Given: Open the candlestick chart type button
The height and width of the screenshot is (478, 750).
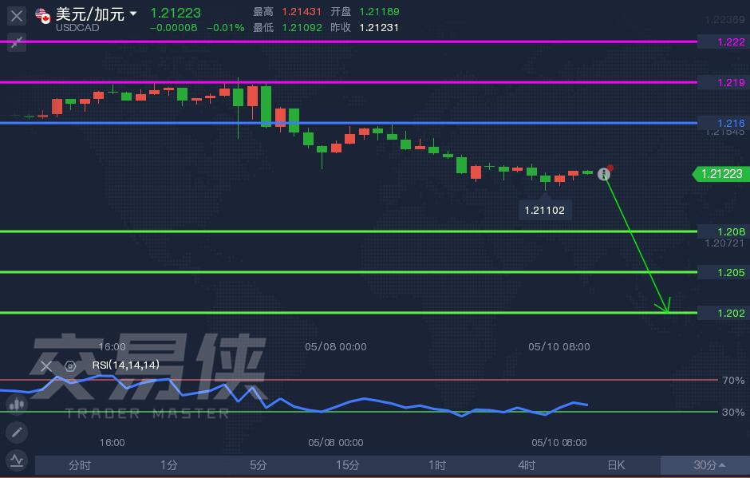Looking at the screenshot, I should coord(17,405).
